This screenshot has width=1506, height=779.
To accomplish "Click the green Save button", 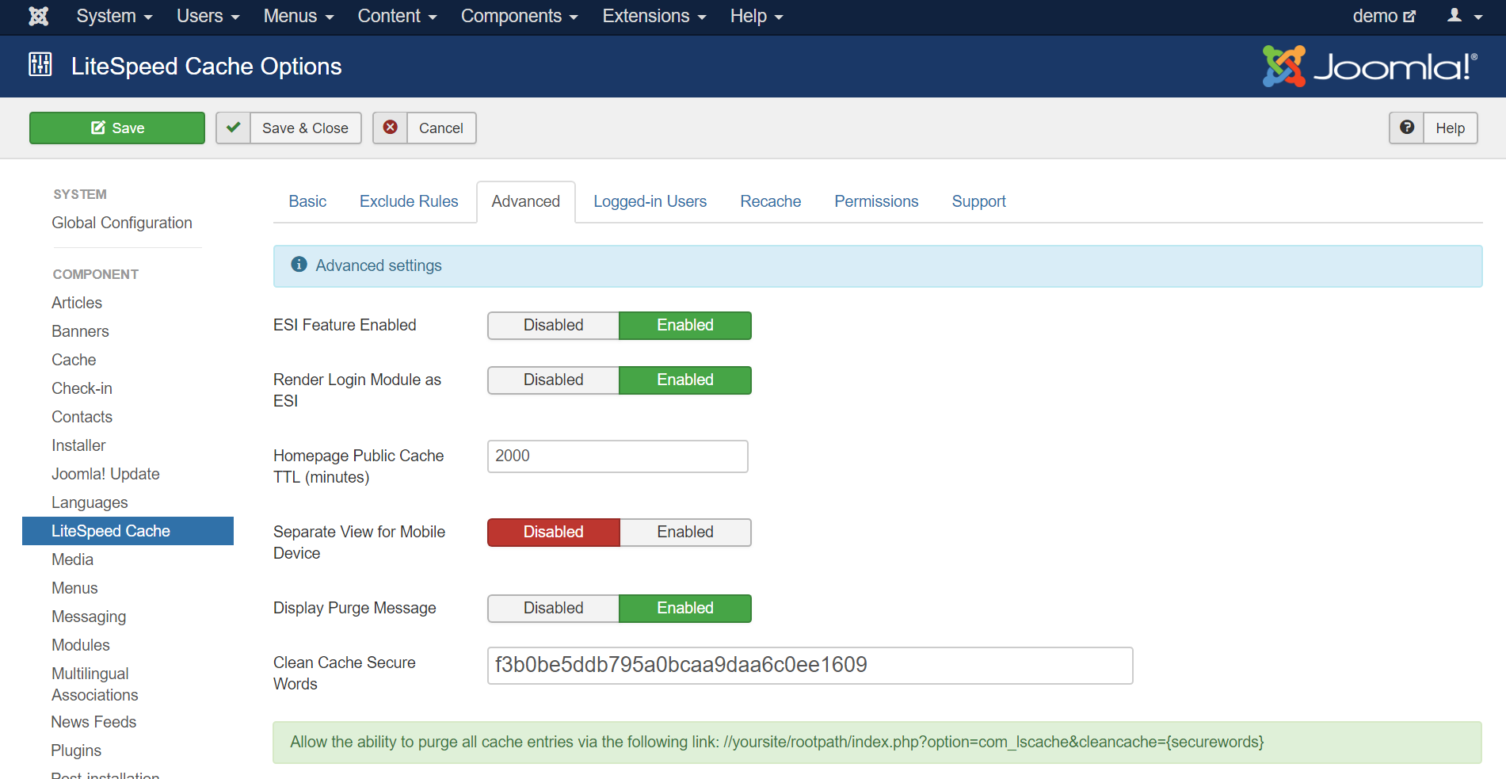I will [x=117, y=128].
